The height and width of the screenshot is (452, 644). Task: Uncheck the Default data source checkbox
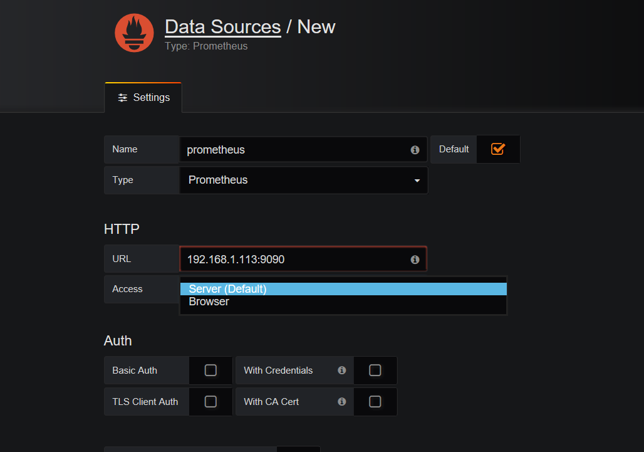498,149
